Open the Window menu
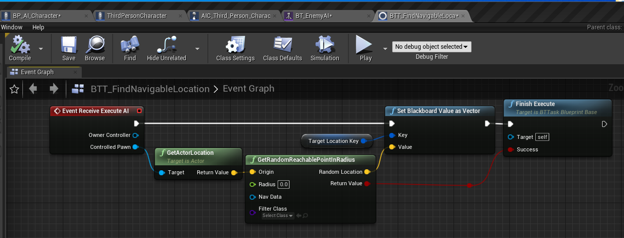 [x=11, y=27]
